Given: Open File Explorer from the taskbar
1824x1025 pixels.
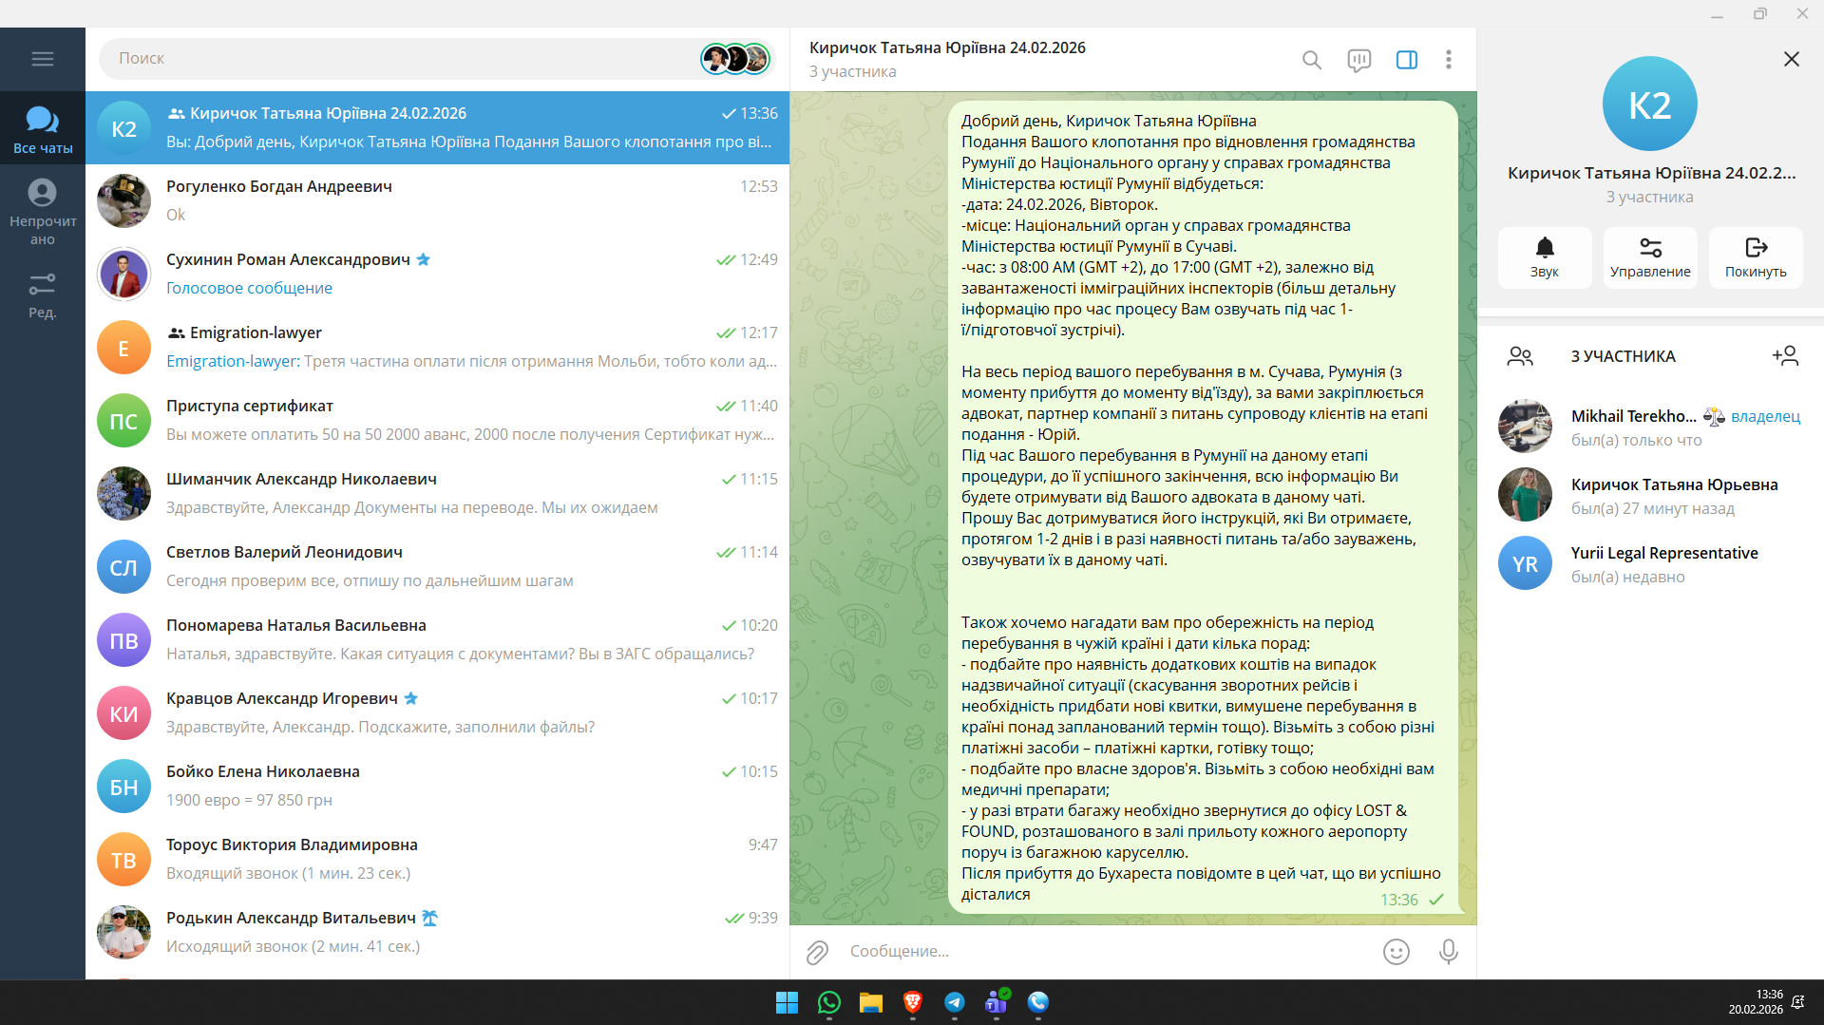Looking at the screenshot, I should (x=870, y=1002).
